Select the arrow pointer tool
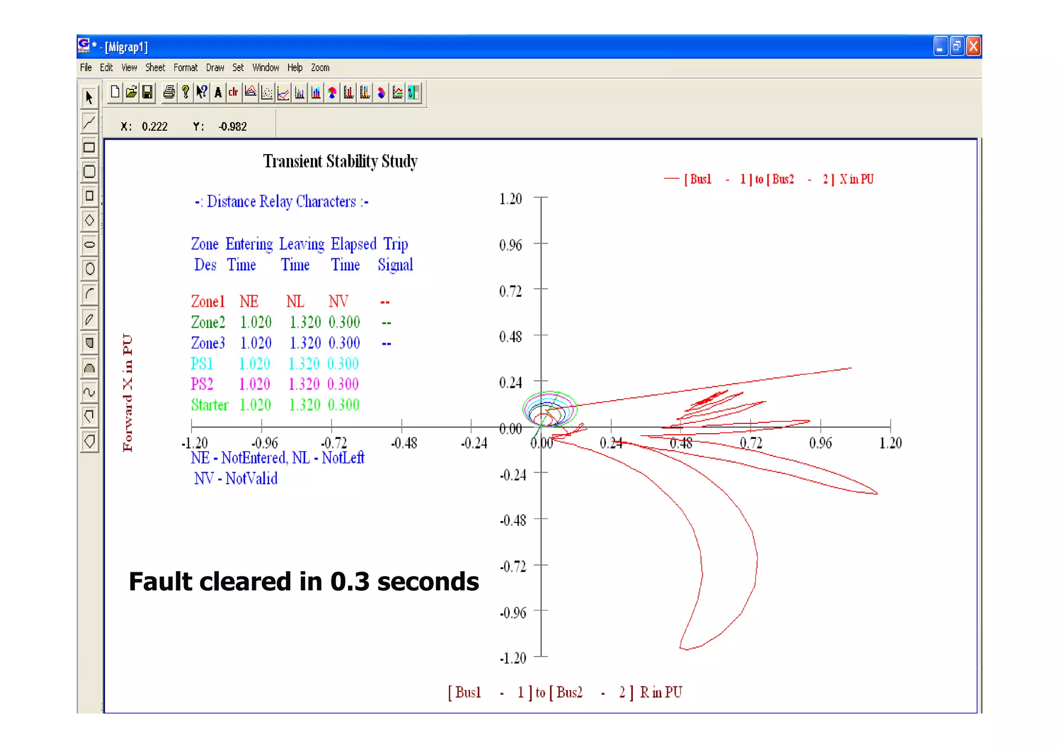This screenshot has height=748, width=1059. point(89,97)
